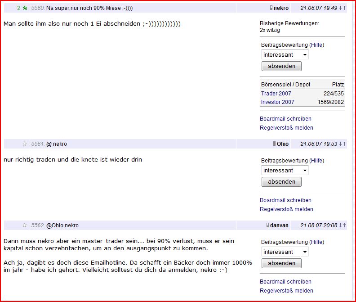Click the user status icon beside Ohio
Viewport: 356px width, 302px height.
coord(274,144)
